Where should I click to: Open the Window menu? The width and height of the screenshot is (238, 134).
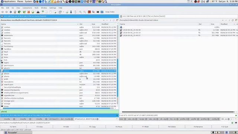(x=44, y=8)
